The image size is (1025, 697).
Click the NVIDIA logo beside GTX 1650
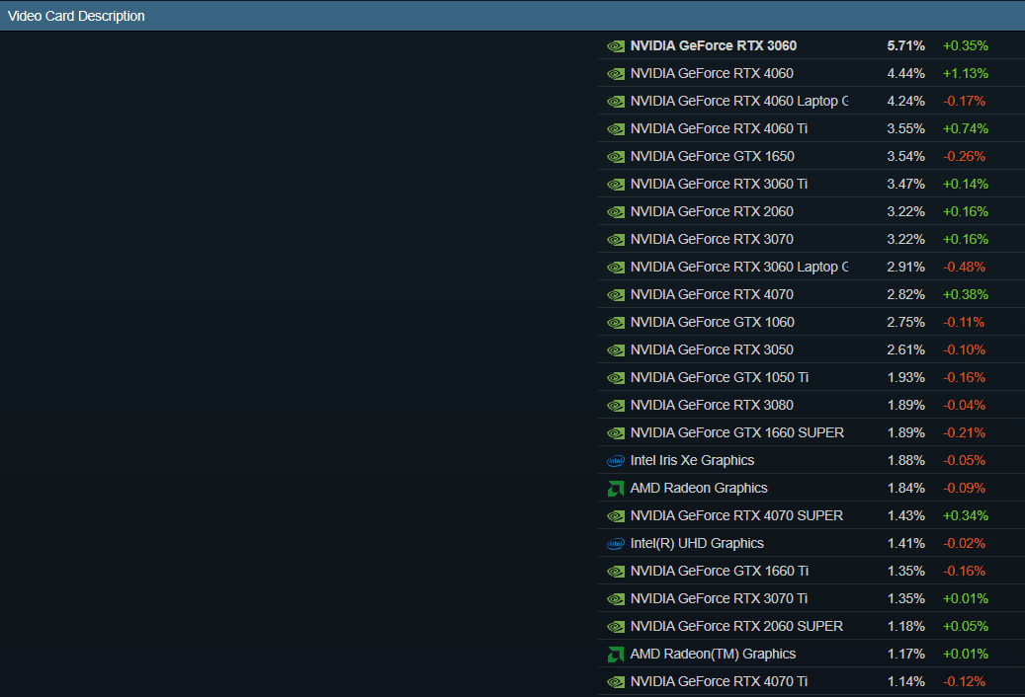[x=615, y=156]
